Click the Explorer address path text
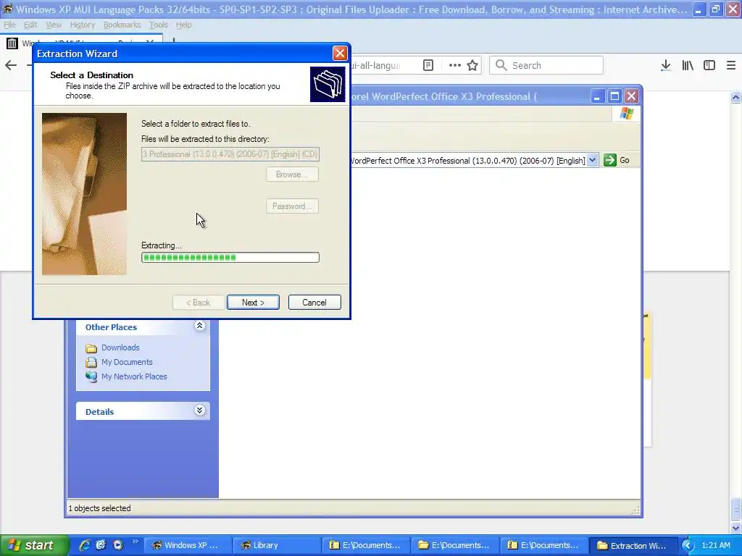Viewport: 742px width, 556px height. click(469, 161)
